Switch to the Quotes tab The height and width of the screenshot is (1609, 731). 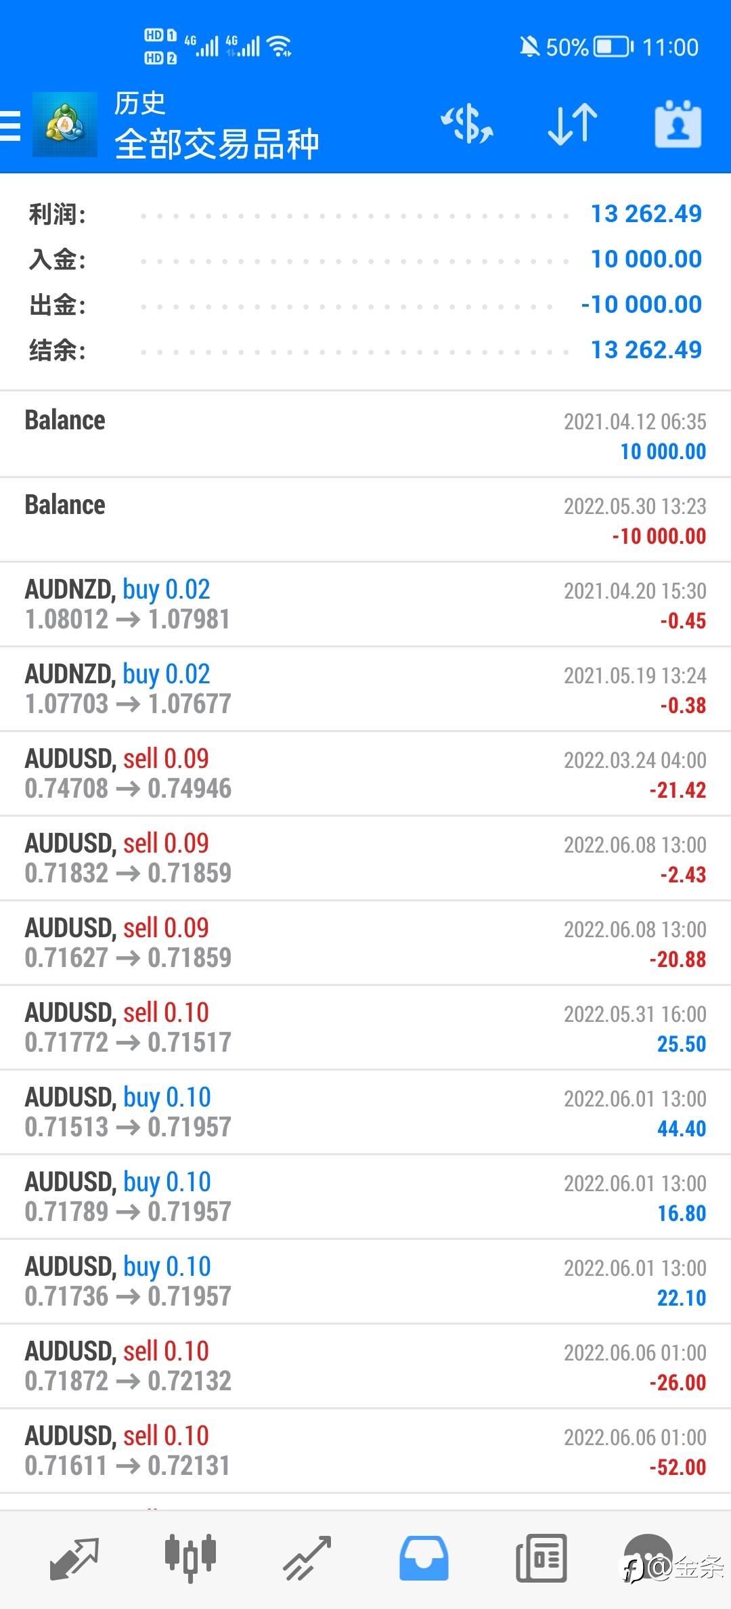(x=74, y=1558)
